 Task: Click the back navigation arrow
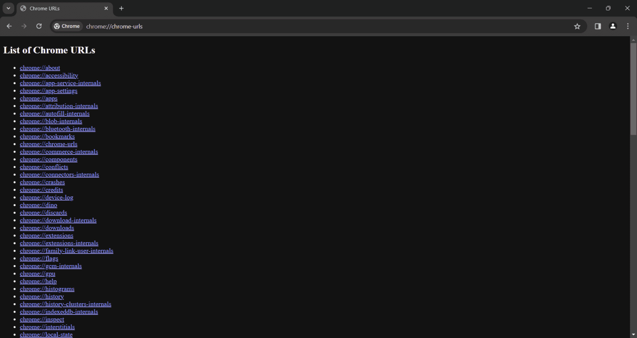(x=9, y=26)
